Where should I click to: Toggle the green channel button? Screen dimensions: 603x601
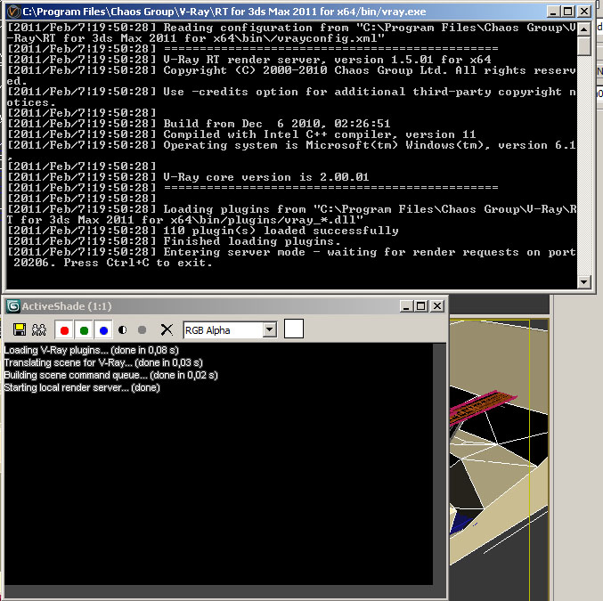tap(84, 330)
